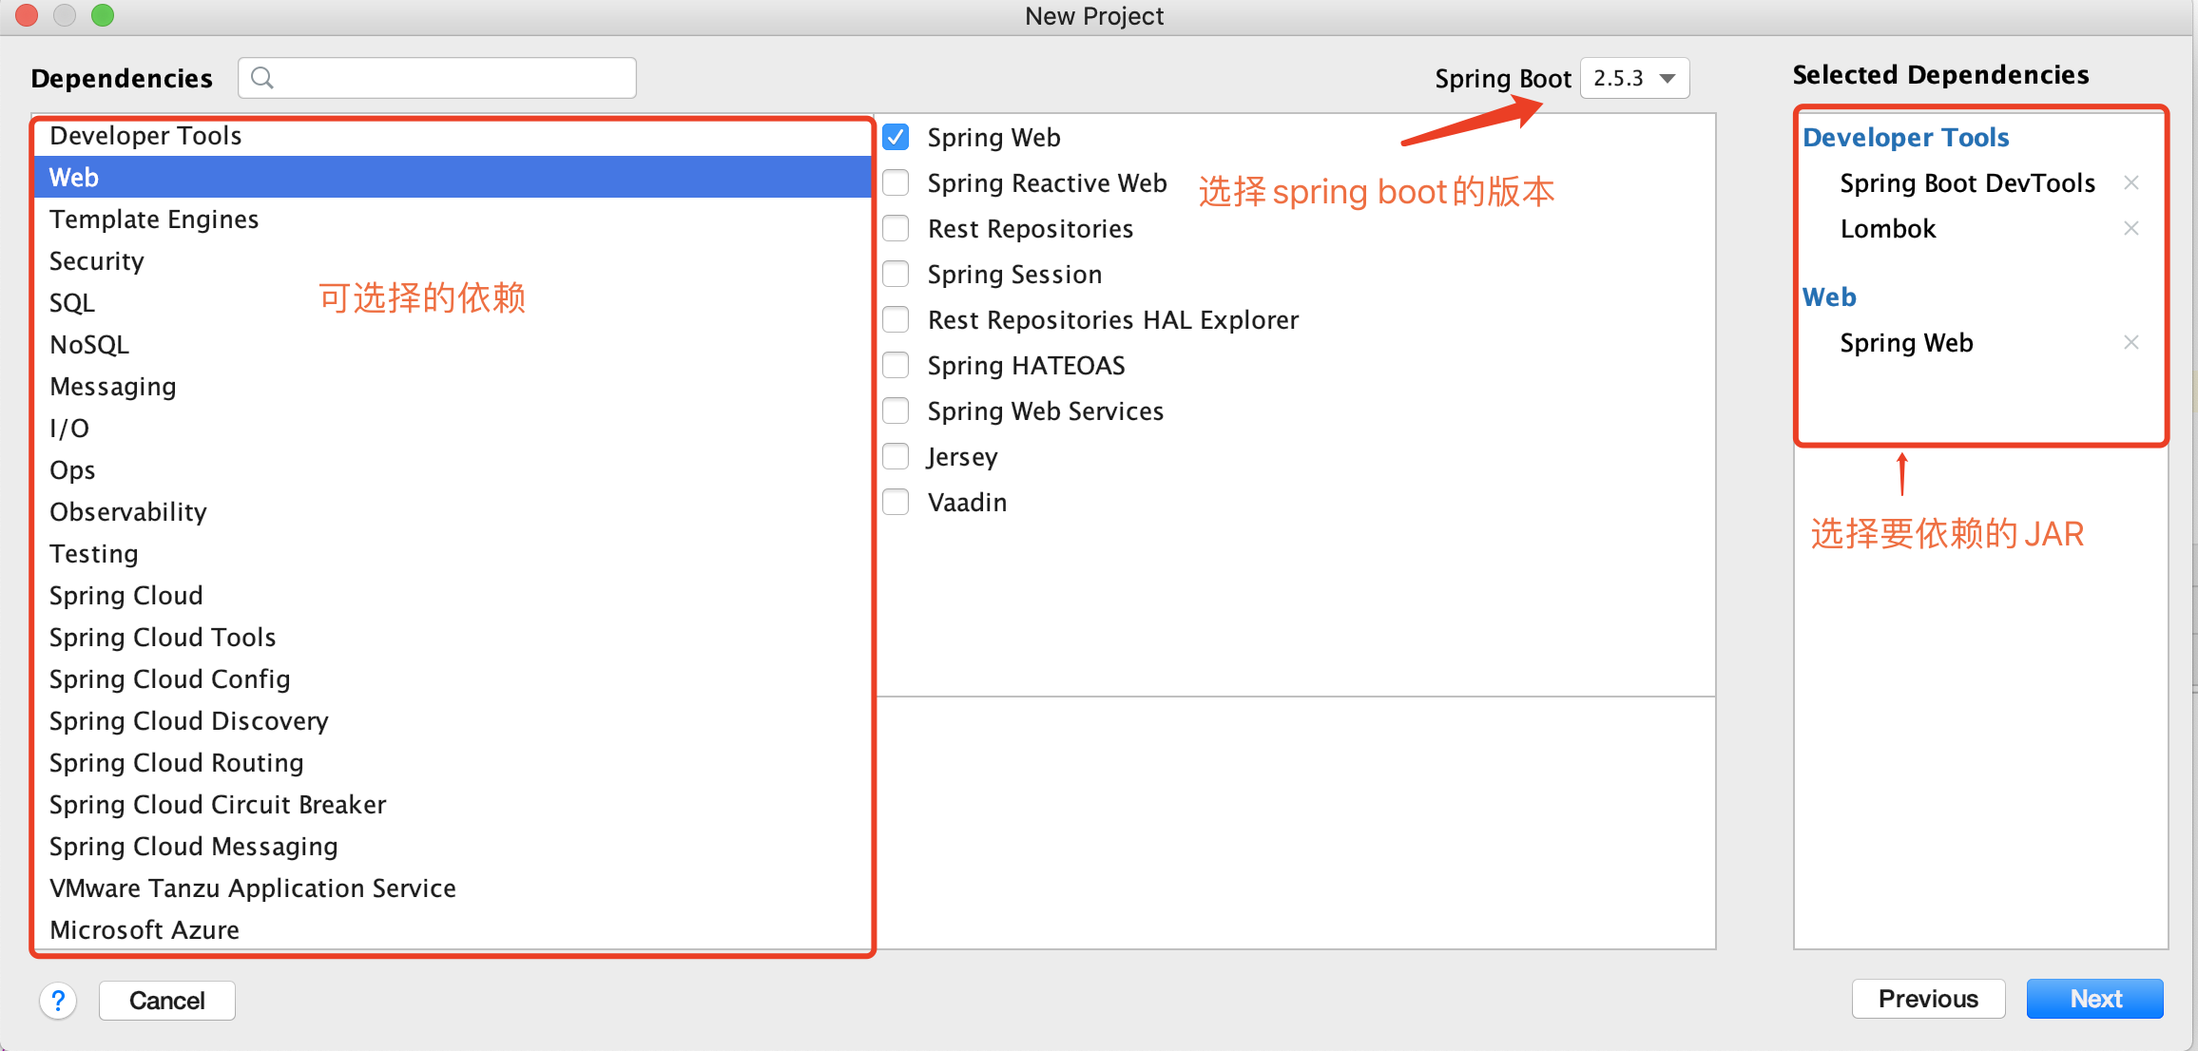Open the Template Engines category
The width and height of the screenshot is (2198, 1051).
pyautogui.click(x=453, y=219)
